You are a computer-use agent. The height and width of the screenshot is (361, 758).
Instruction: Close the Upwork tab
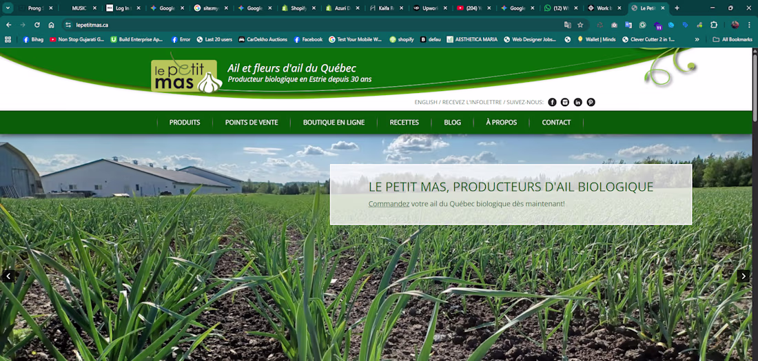click(x=445, y=8)
